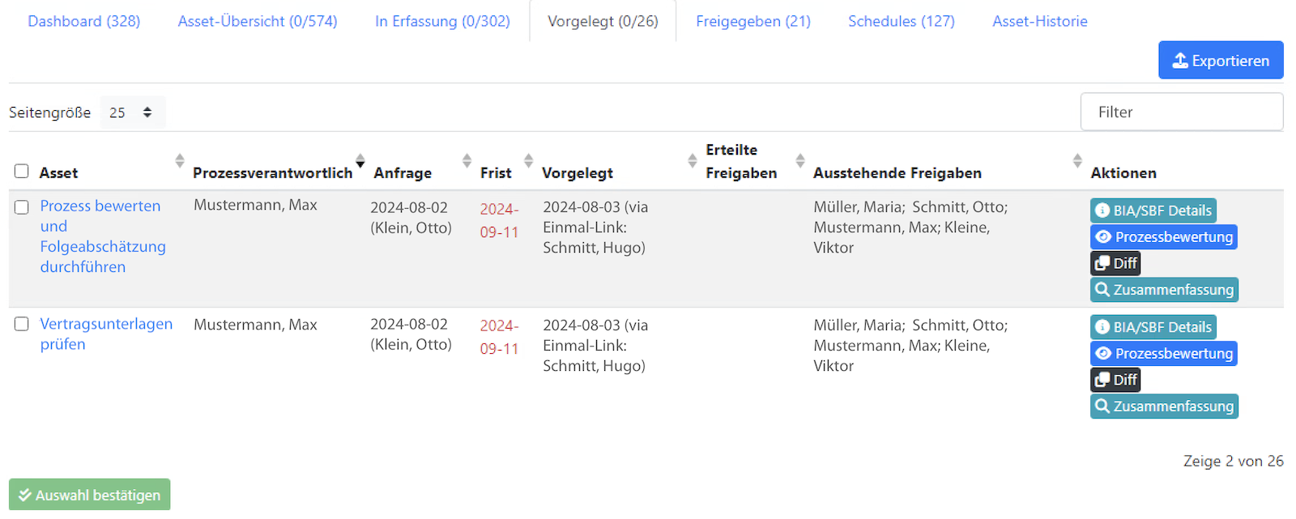The width and height of the screenshot is (1296, 519).
Task: Click the Exportieren button
Action: (x=1221, y=60)
